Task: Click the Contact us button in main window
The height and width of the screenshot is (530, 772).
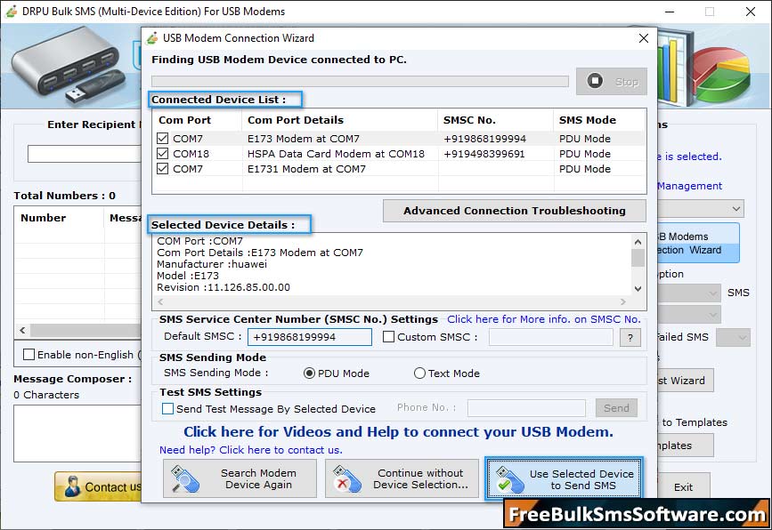Action: coord(98,486)
